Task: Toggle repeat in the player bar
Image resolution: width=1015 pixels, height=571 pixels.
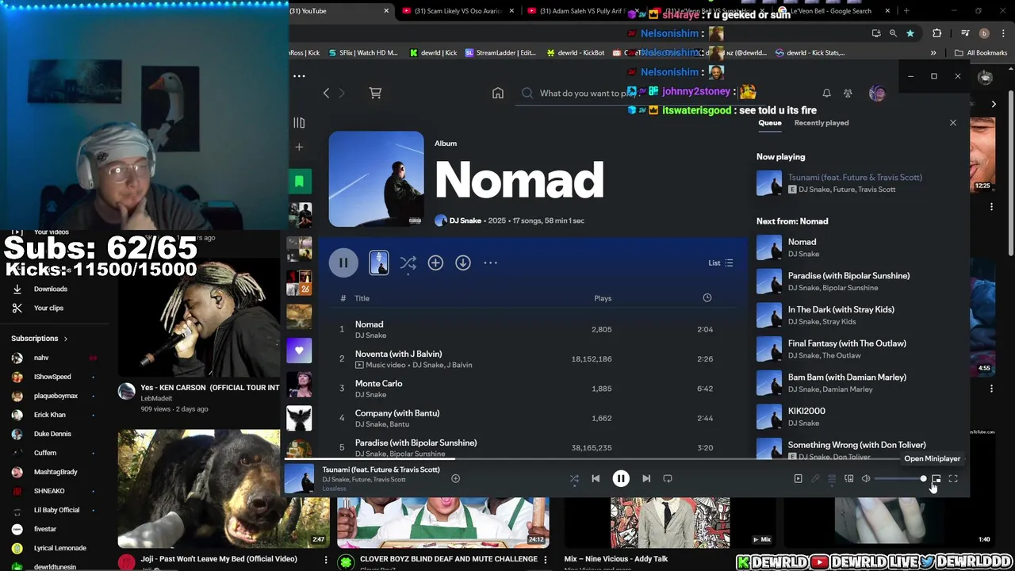Action: (668, 478)
